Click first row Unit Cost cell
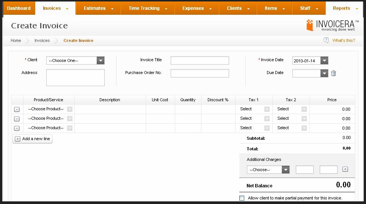This screenshot has height=204, width=366. pyautogui.click(x=160, y=109)
